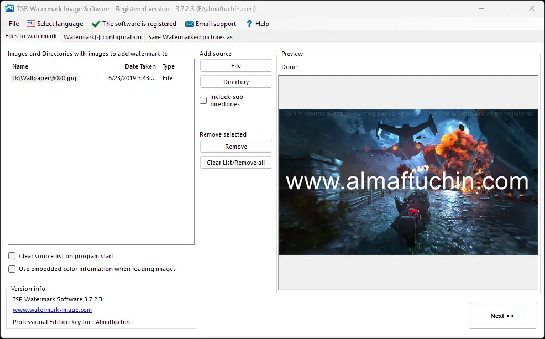Click the blue question mark help icon
This screenshot has width=545, height=339.
click(x=249, y=24)
